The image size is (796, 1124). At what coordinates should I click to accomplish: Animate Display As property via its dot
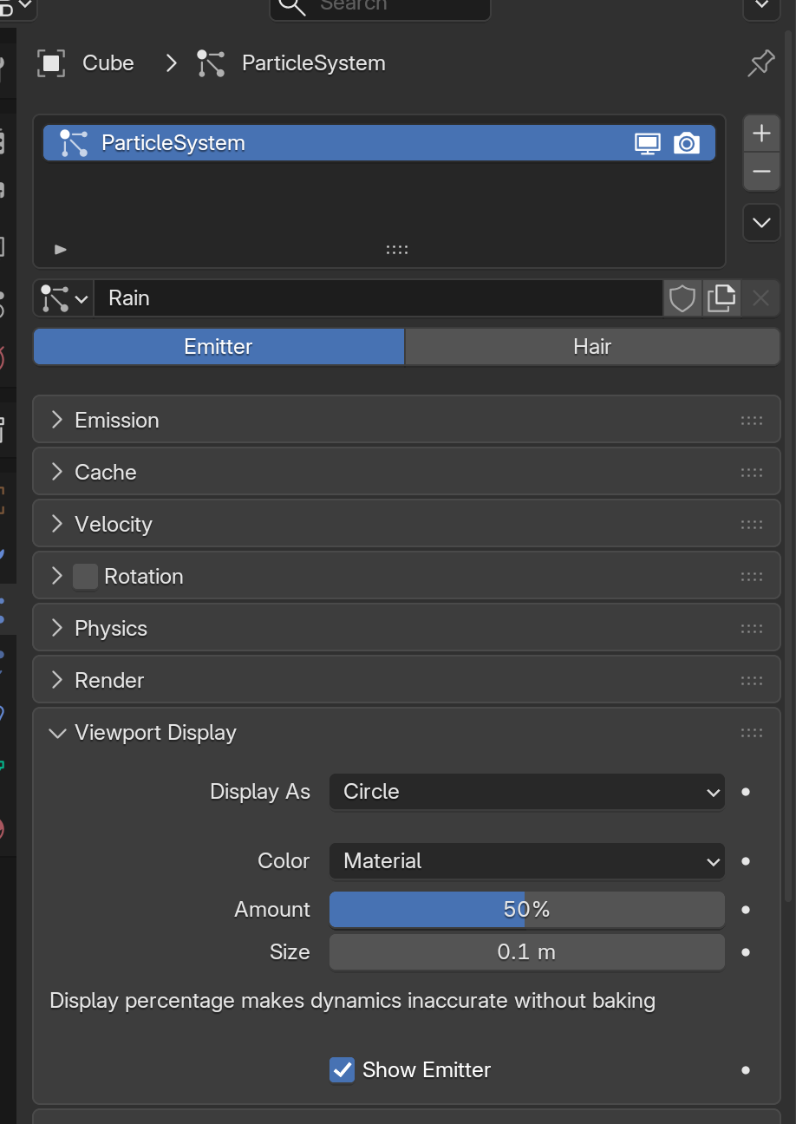point(746,792)
